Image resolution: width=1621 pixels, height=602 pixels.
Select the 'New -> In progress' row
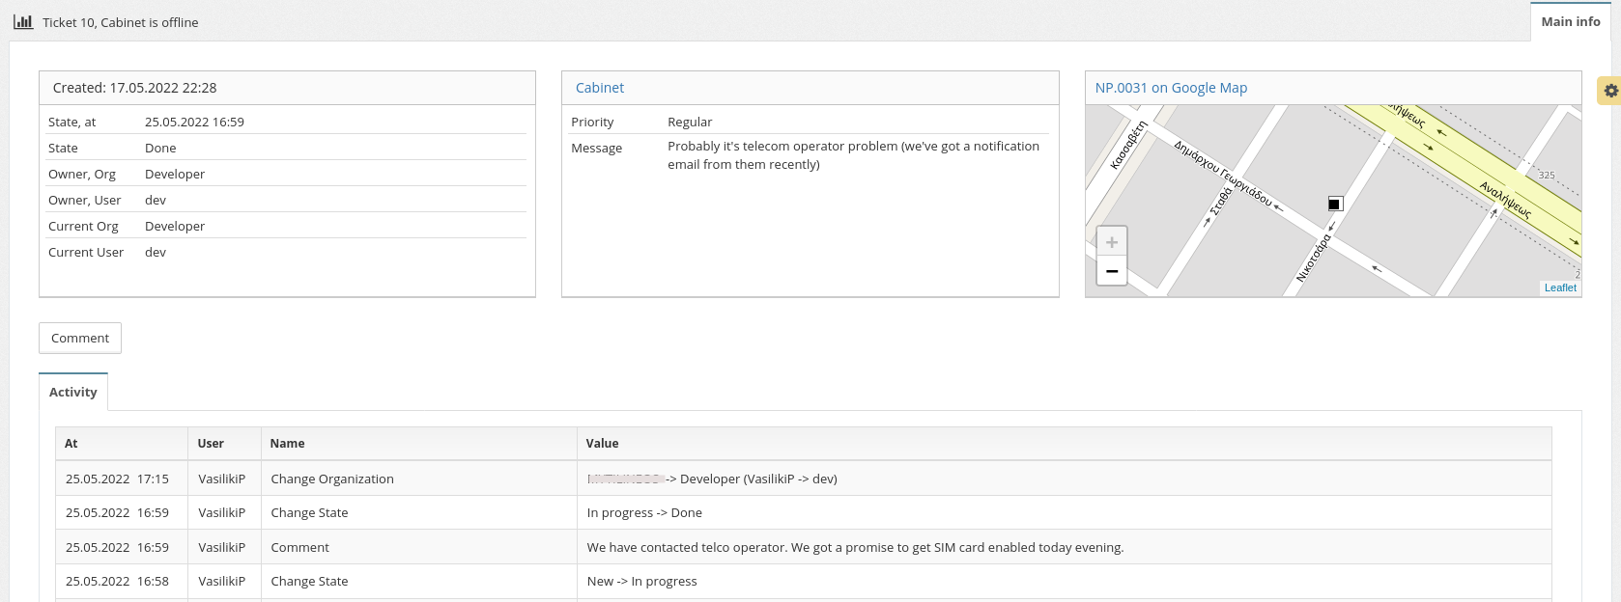(641, 582)
